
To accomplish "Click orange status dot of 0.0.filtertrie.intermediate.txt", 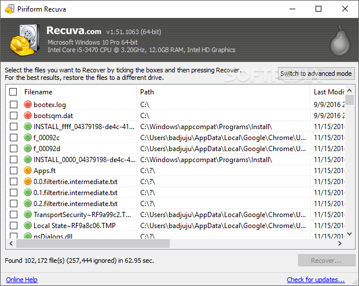I will 28,181.
